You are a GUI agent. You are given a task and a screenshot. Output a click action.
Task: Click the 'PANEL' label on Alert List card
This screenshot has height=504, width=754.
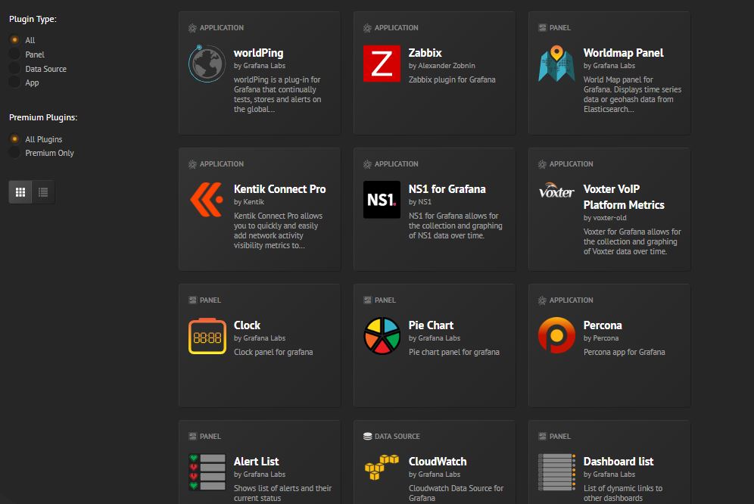click(210, 436)
